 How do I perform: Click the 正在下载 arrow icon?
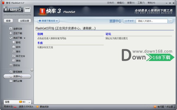tap(11, 33)
